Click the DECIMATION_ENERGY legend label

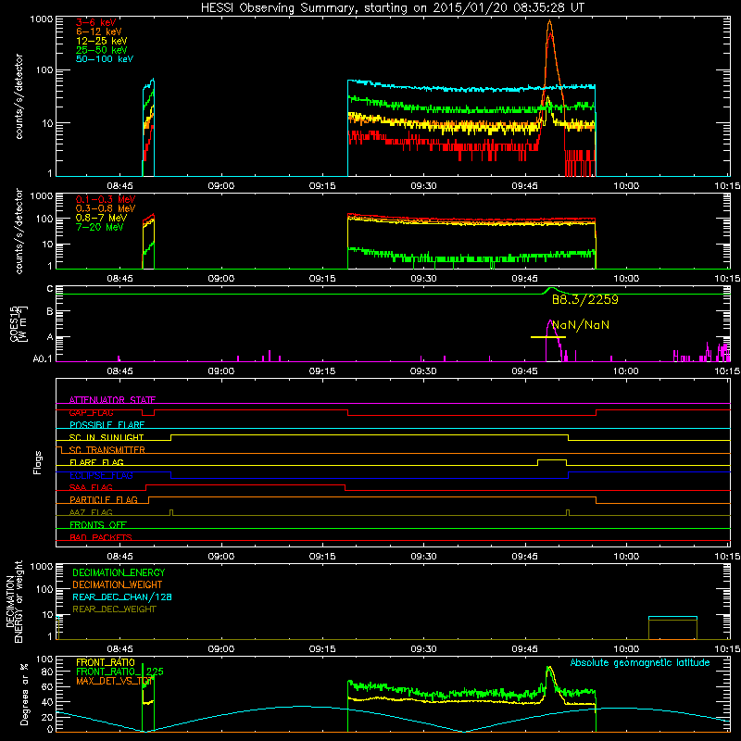pos(119,572)
